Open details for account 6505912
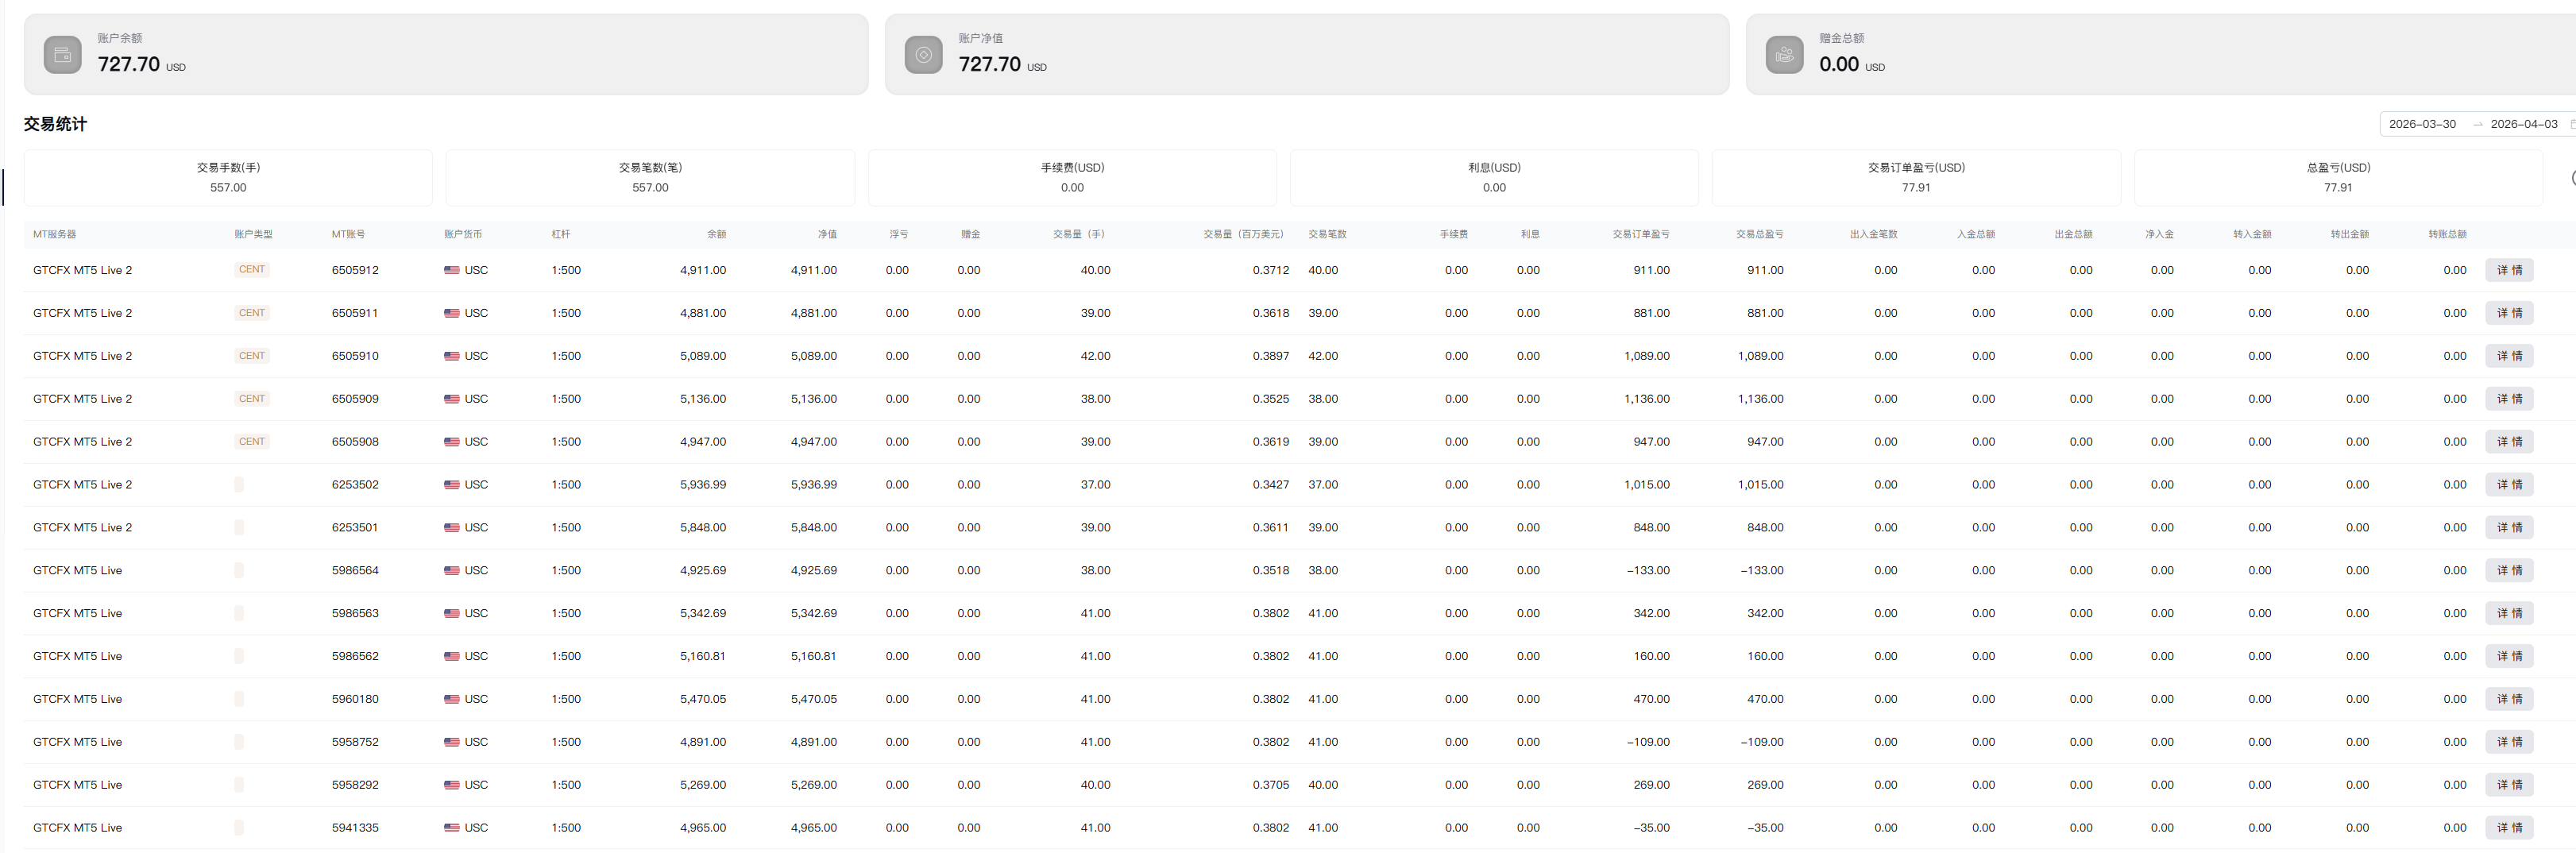 pyautogui.click(x=2508, y=270)
